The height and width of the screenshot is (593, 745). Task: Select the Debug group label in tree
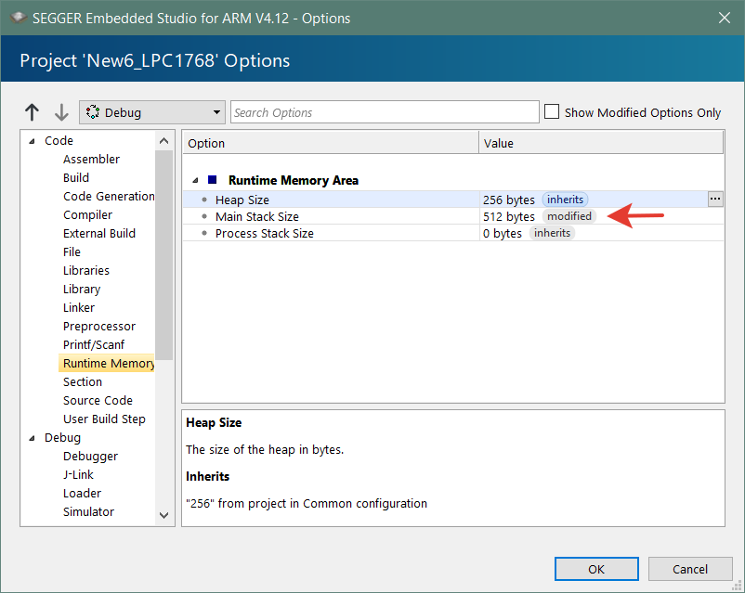point(63,438)
